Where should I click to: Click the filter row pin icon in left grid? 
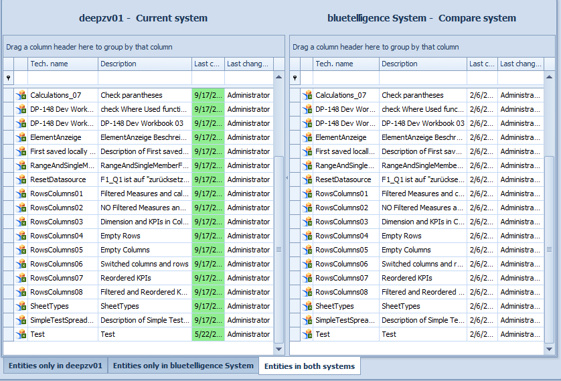(9, 78)
